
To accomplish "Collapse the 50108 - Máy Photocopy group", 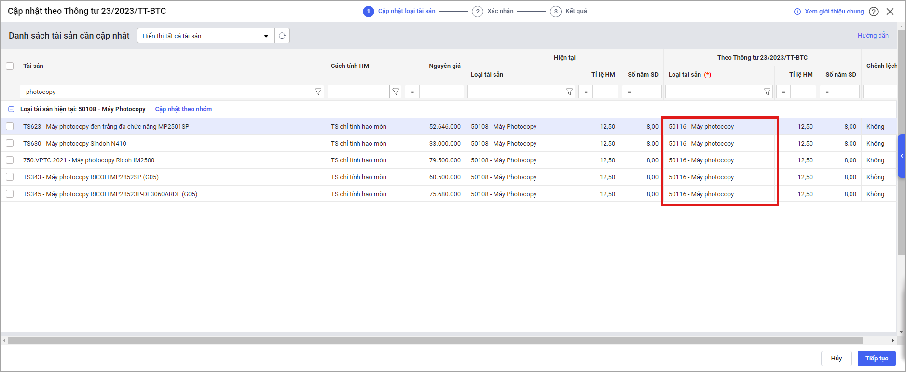I will [11, 109].
